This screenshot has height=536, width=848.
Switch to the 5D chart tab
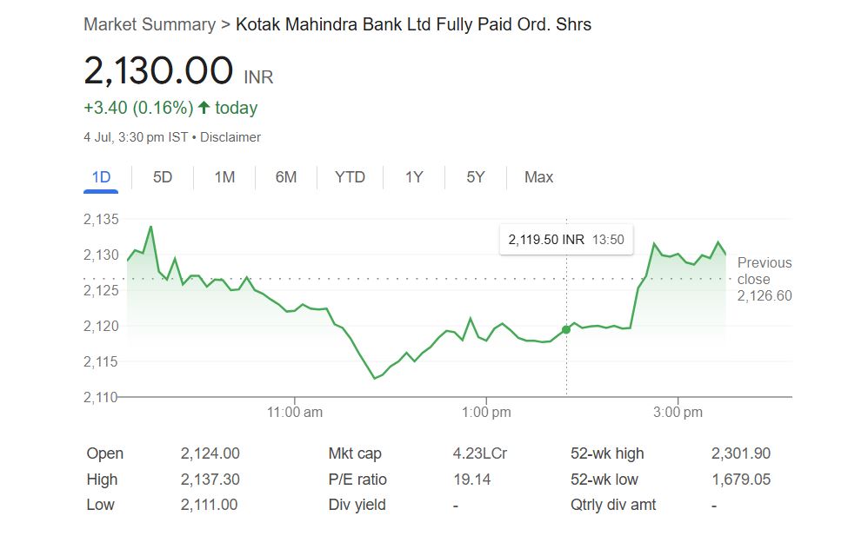pyautogui.click(x=163, y=177)
